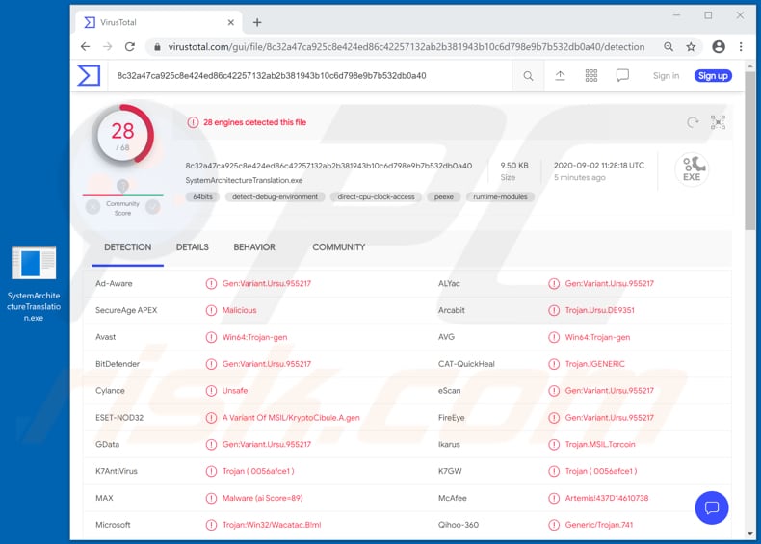Click the 'BitDefender' engine name
Image resolution: width=761 pixels, height=544 pixels.
click(118, 364)
